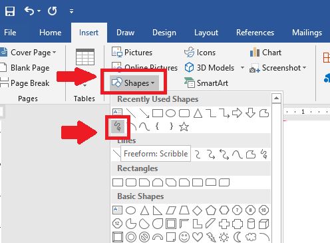Insert a Page Break
This screenshot has width=330, height=243.
[25, 83]
